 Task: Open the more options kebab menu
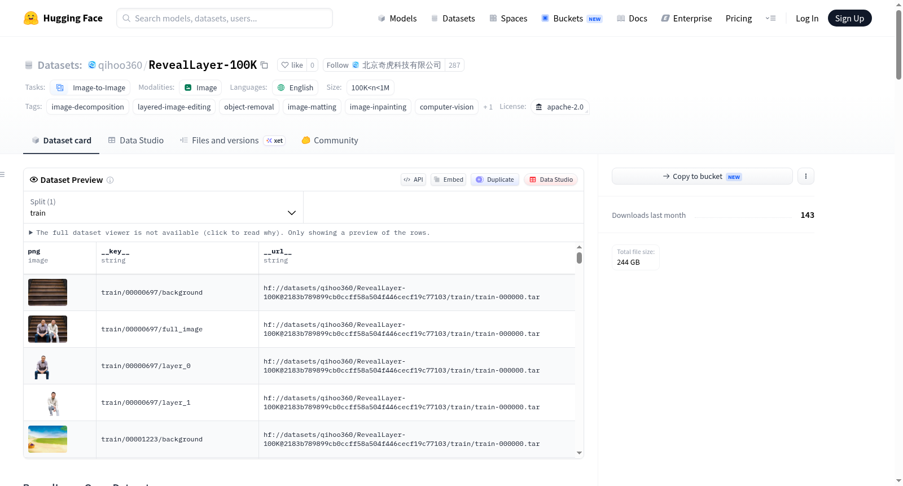[806, 176]
